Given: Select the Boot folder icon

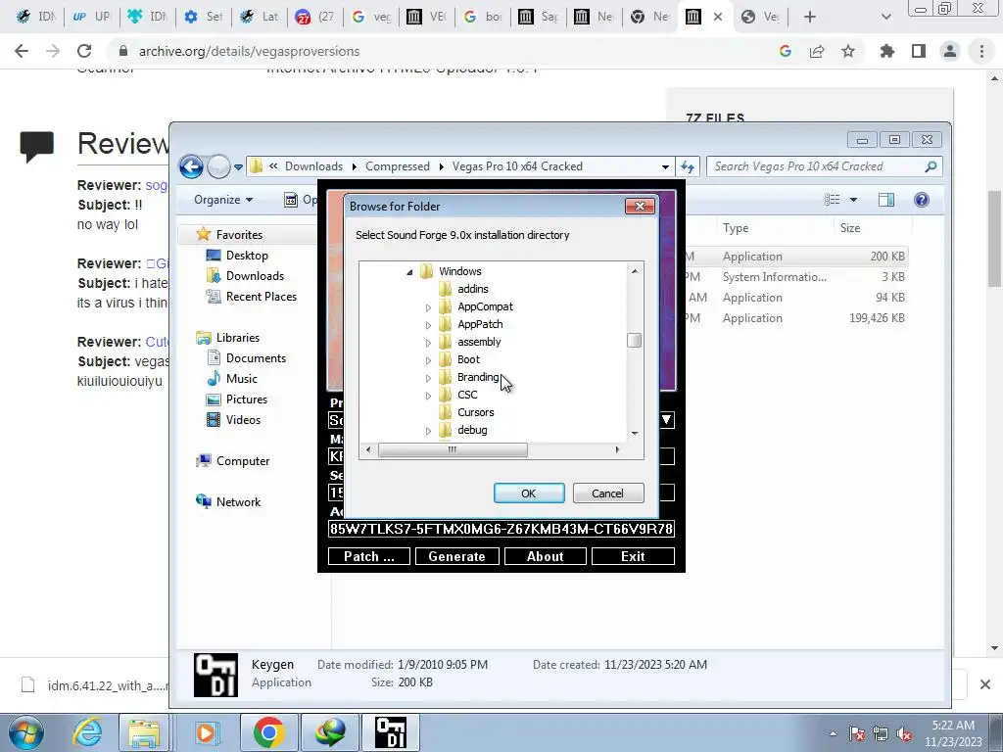Looking at the screenshot, I should (446, 359).
